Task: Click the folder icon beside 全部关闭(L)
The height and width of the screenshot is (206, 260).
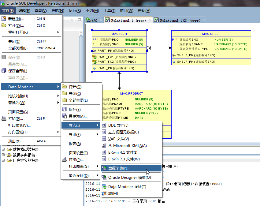Action: [64, 100]
